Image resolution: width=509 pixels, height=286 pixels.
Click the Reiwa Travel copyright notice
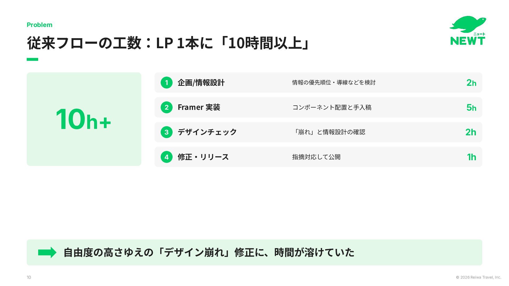point(479,277)
